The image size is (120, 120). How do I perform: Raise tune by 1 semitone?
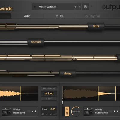click(x=51, y=114)
